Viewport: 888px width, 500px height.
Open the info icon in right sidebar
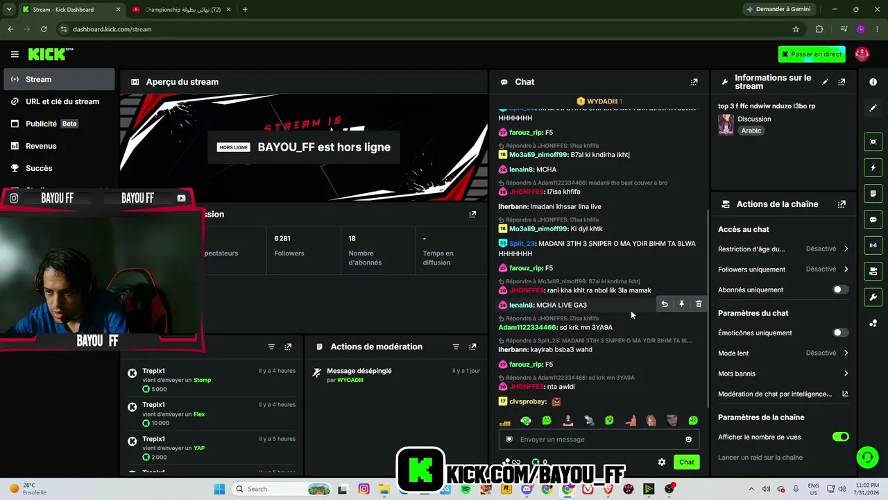click(x=873, y=82)
